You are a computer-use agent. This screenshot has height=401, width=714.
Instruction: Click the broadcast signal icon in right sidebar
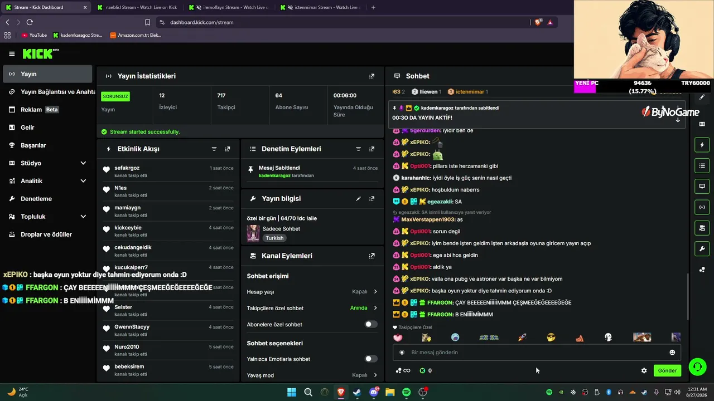coord(702,207)
